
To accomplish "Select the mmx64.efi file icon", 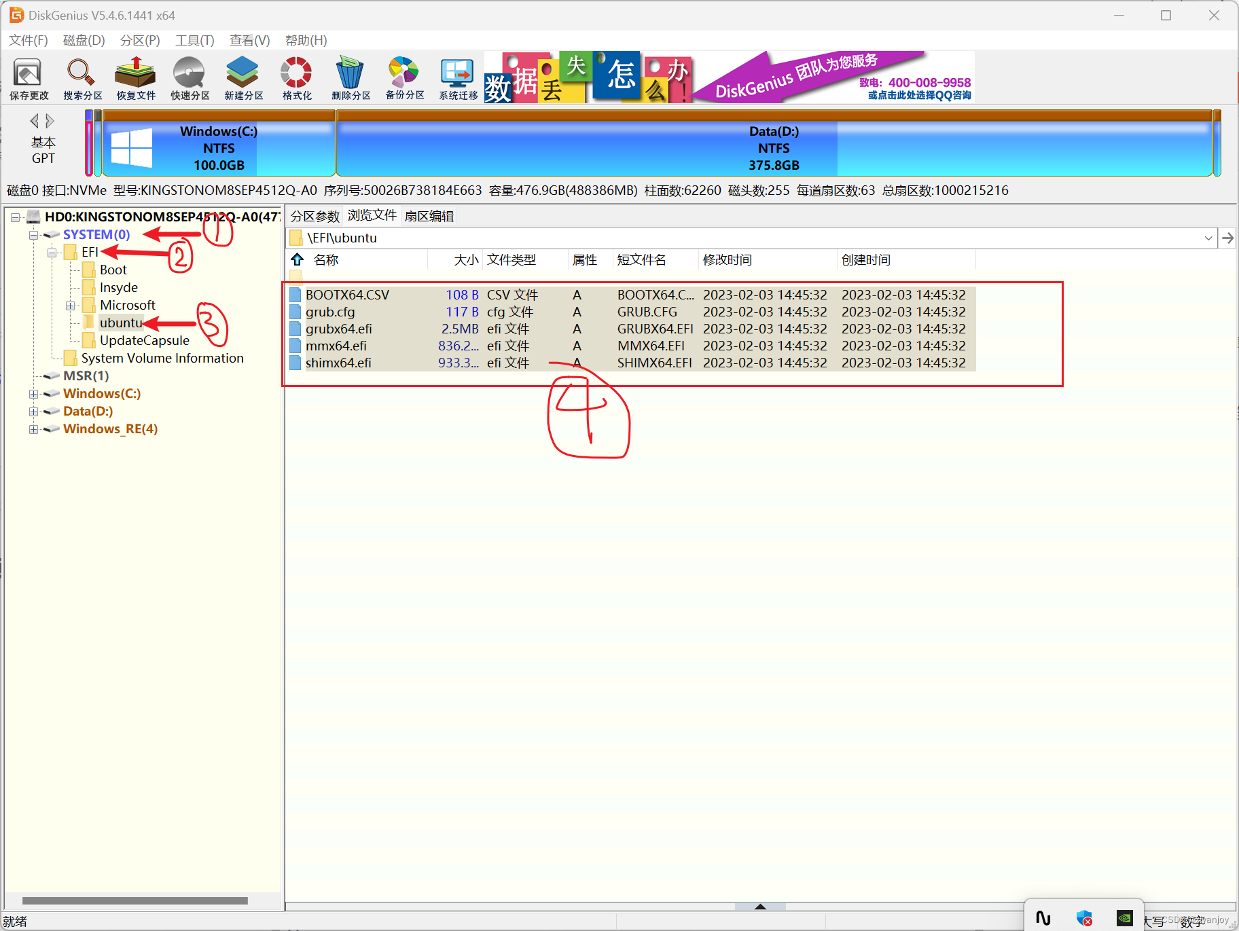I will [295, 346].
